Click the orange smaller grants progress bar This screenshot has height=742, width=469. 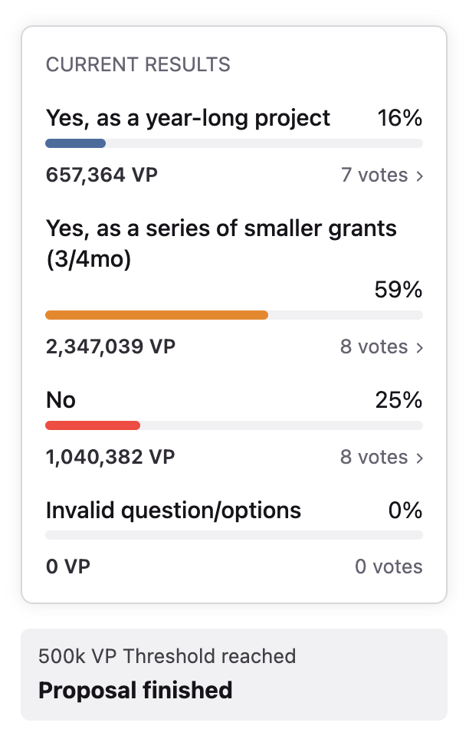[x=157, y=315]
